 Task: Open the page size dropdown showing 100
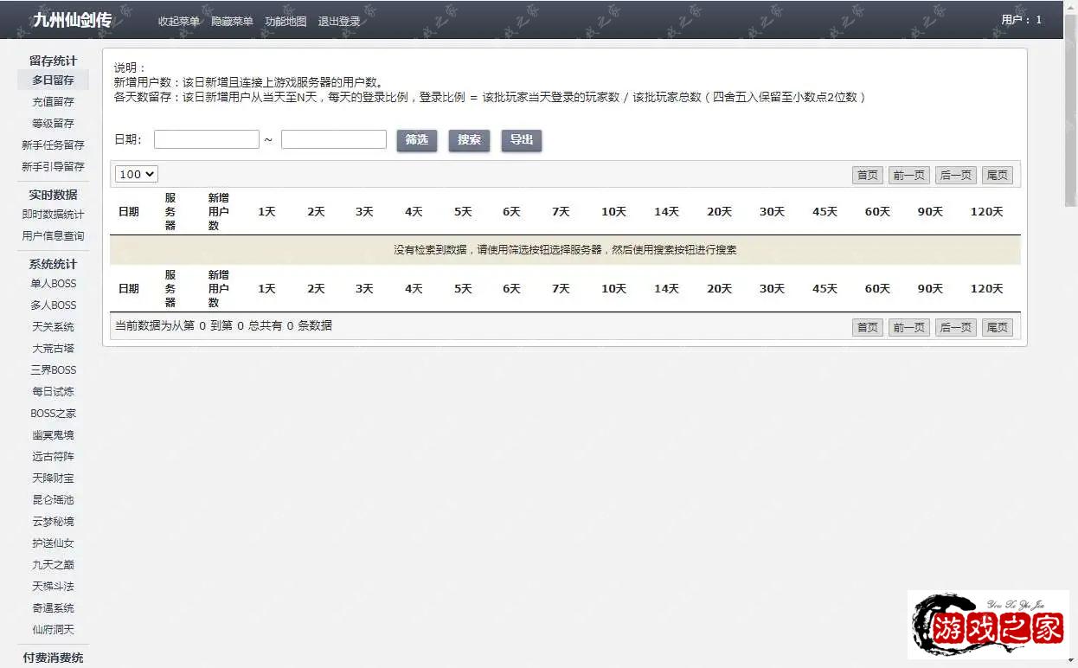coord(137,174)
